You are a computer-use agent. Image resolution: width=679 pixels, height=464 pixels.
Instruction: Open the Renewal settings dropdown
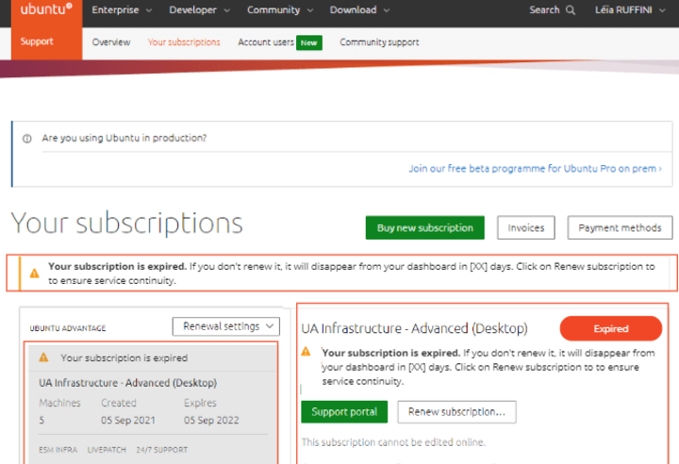point(226,326)
